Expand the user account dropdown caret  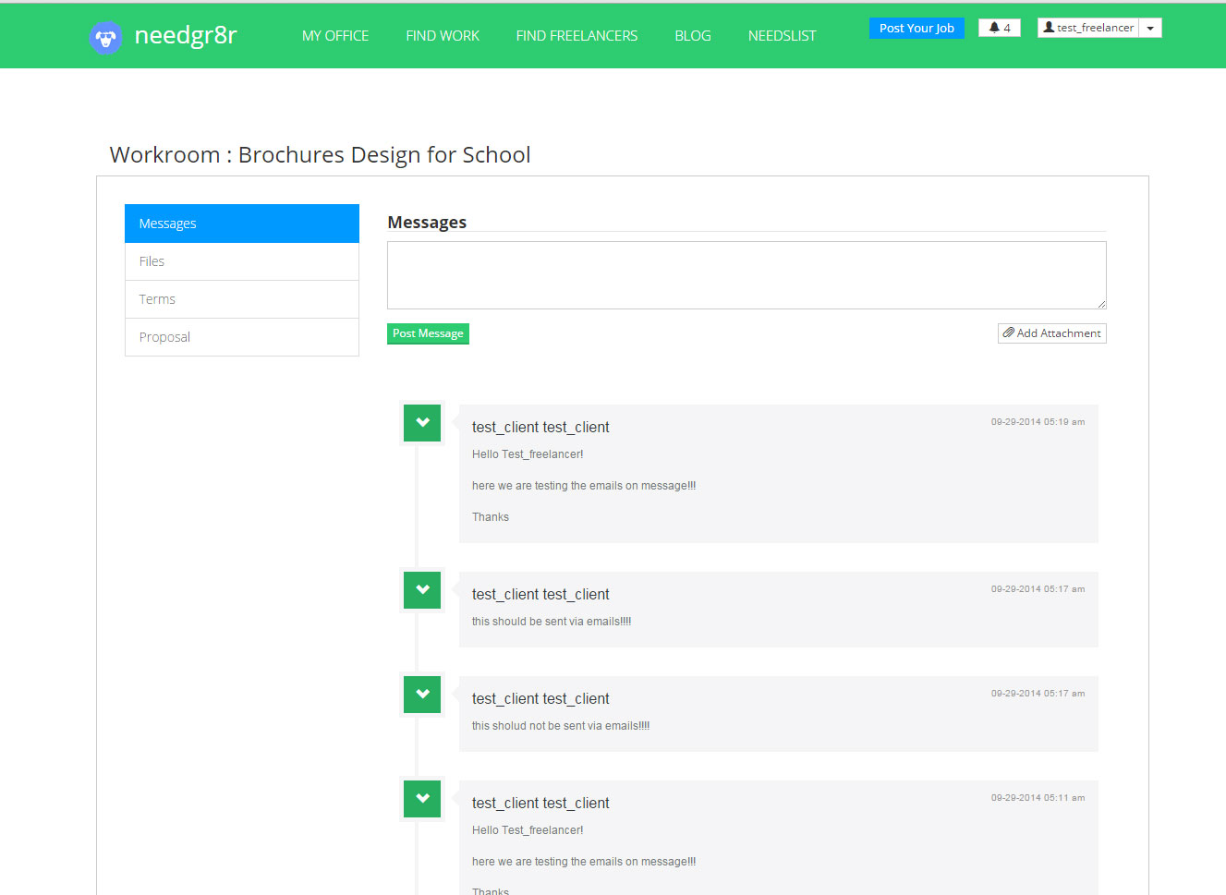pos(1150,28)
